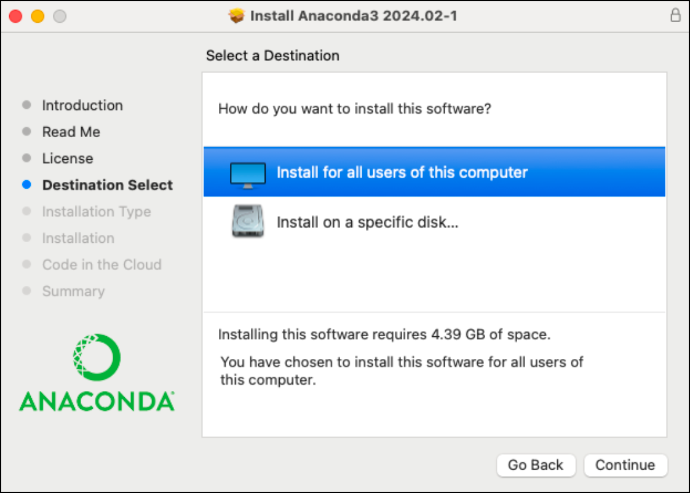Click the ANACONDA wordmark text

[x=97, y=401]
